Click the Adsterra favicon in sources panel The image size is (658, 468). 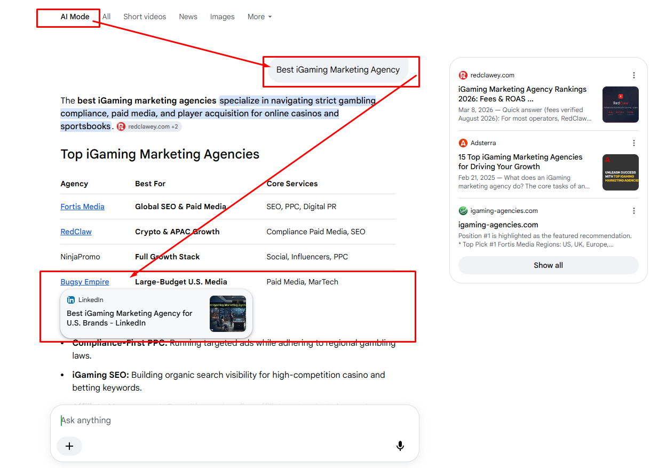463,143
